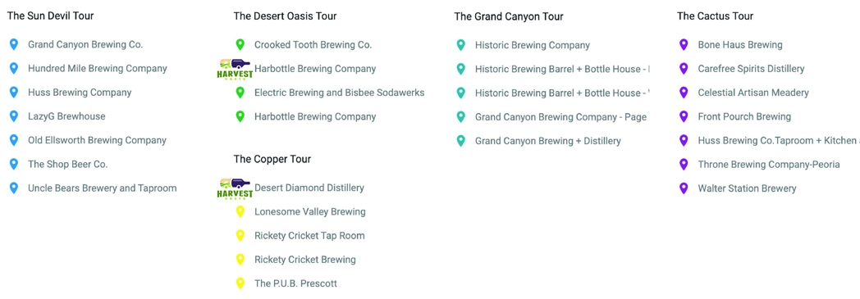The image size is (860, 299).
Task: Select Rickety Cricket Tap Room
Action: (x=309, y=235)
